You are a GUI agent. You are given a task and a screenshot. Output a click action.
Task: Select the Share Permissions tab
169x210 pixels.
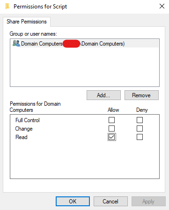27,22
